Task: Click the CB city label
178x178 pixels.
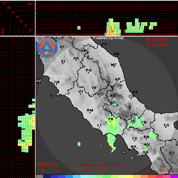Action: pos(144,122)
